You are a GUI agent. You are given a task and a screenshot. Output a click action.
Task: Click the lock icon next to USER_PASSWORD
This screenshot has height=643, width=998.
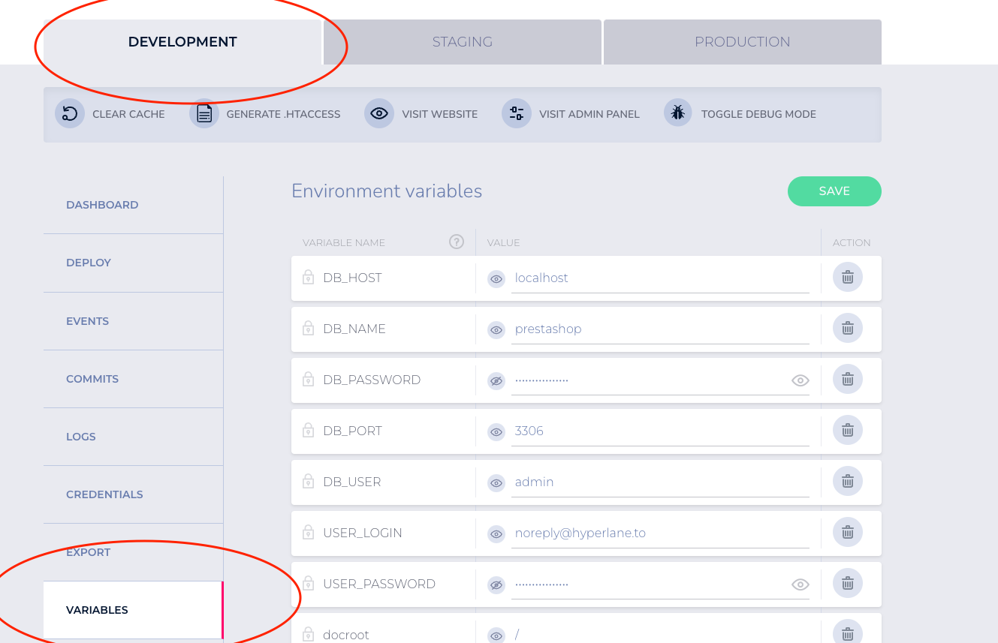(x=308, y=584)
